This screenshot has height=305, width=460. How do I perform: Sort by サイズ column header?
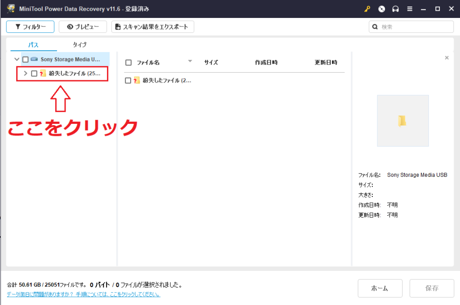click(211, 62)
